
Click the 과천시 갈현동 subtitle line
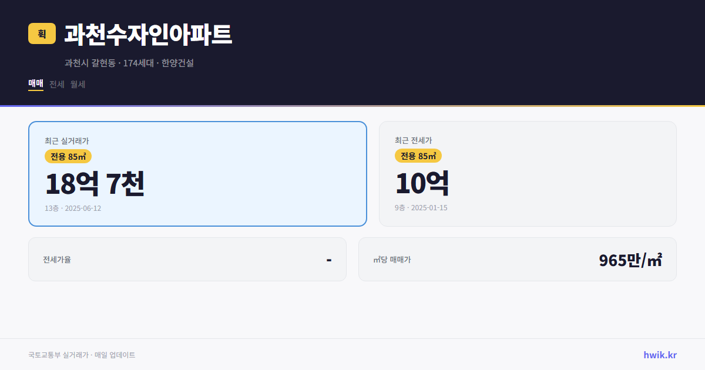(x=129, y=63)
